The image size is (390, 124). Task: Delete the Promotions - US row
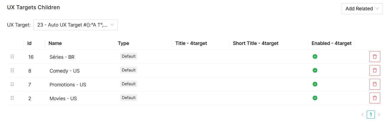coord(375,84)
